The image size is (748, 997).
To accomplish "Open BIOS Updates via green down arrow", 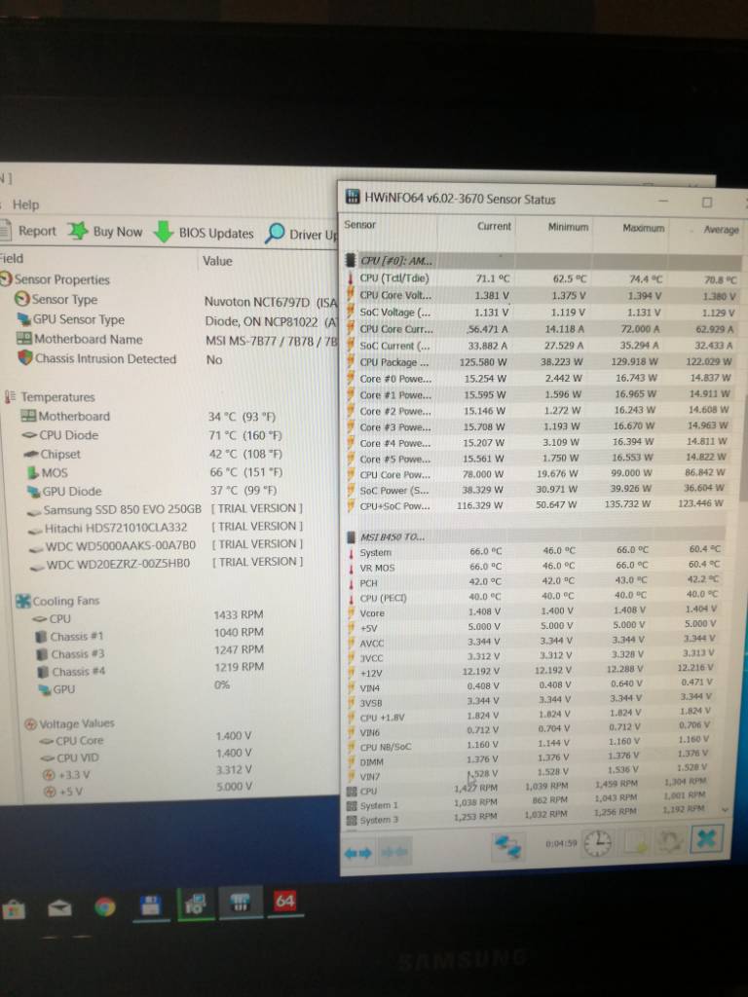I will [164, 232].
